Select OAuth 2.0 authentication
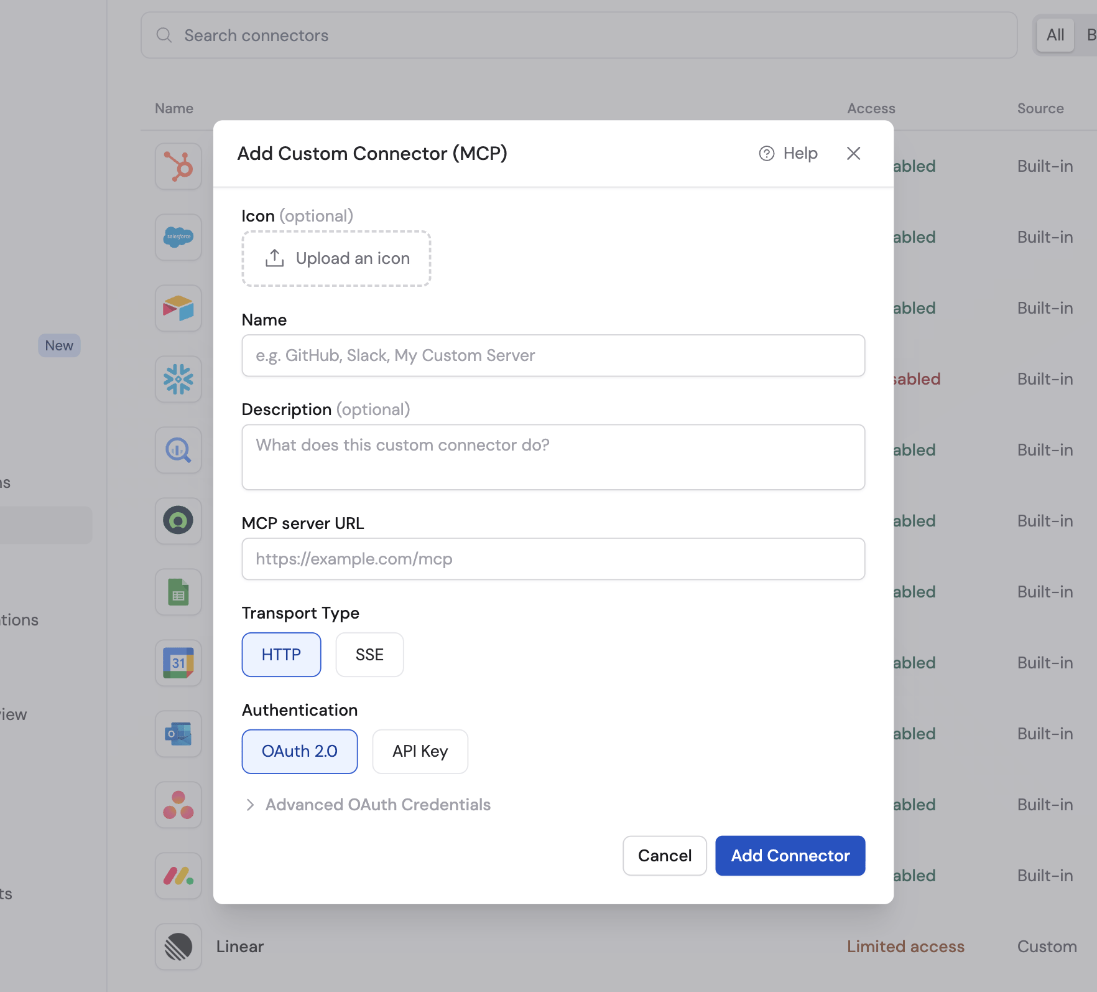Viewport: 1097px width, 992px height. click(x=300, y=752)
